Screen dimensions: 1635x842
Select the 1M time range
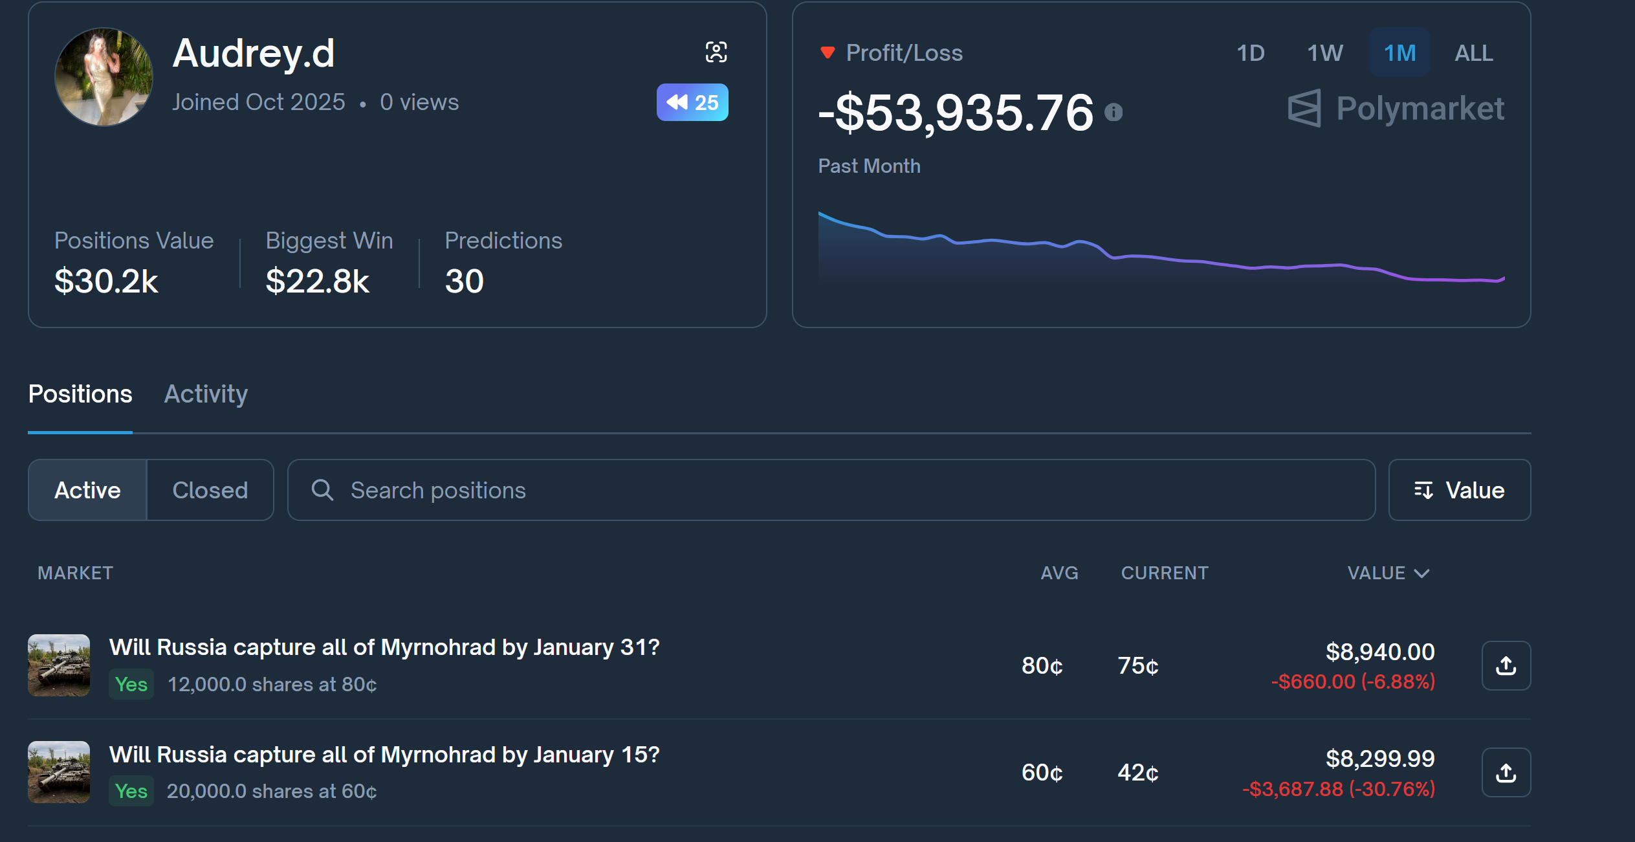point(1399,52)
